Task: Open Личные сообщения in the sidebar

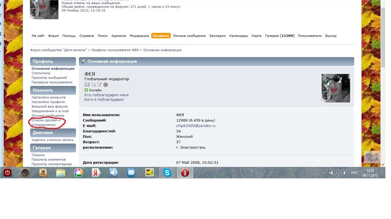Action: [47, 115]
